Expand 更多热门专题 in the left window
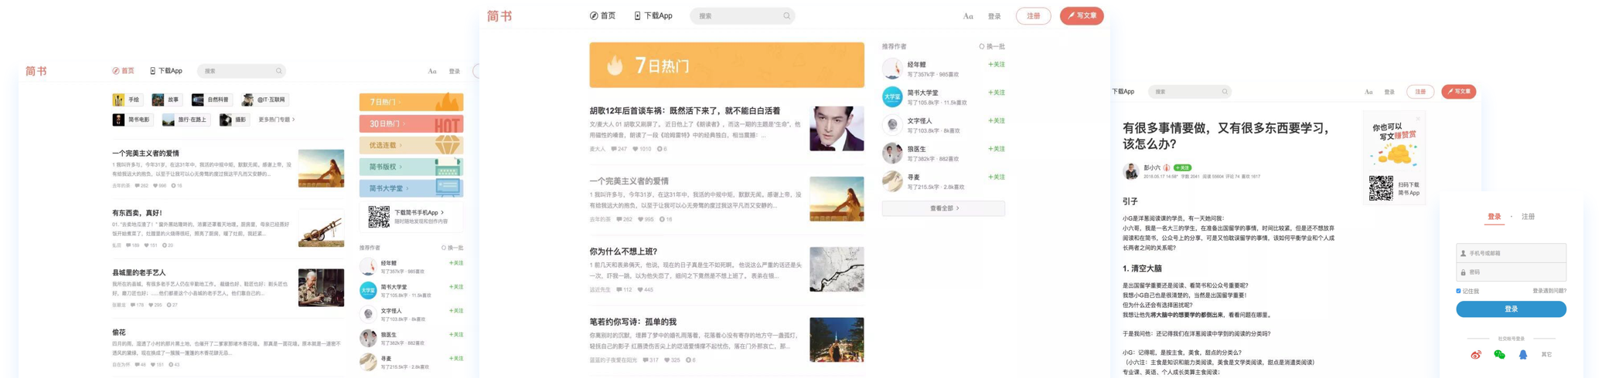1602x378 pixels. (276, 120)
